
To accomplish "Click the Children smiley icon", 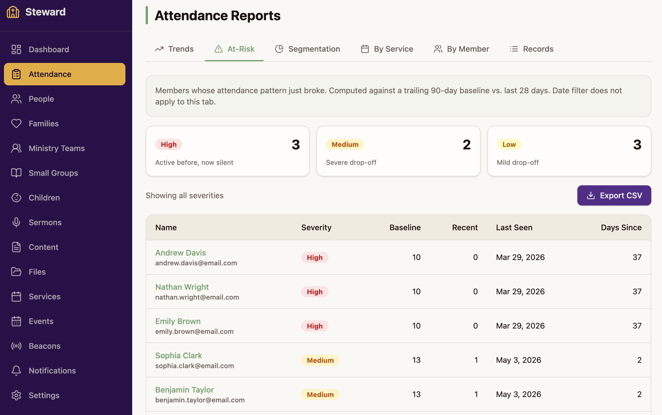I will point(16,198).
